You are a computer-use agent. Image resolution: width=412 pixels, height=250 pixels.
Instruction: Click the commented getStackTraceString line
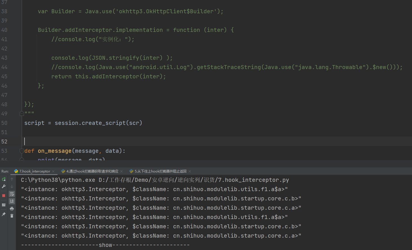[x=227, y=67]
